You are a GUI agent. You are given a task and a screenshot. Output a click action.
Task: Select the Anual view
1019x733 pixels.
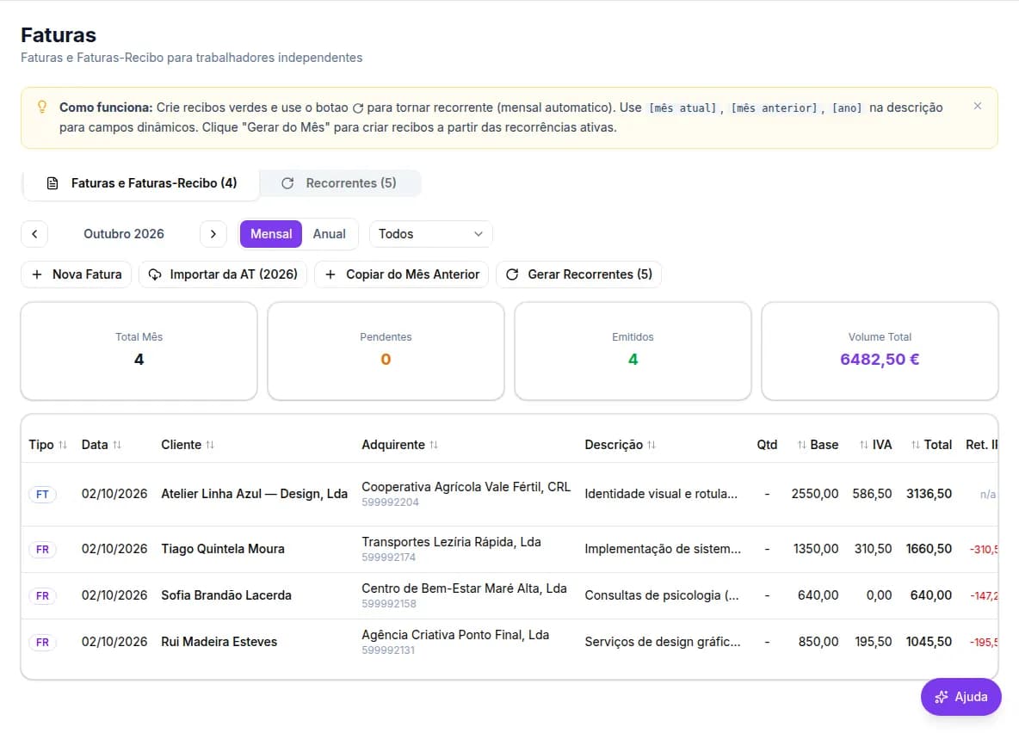tap(330, 234)
